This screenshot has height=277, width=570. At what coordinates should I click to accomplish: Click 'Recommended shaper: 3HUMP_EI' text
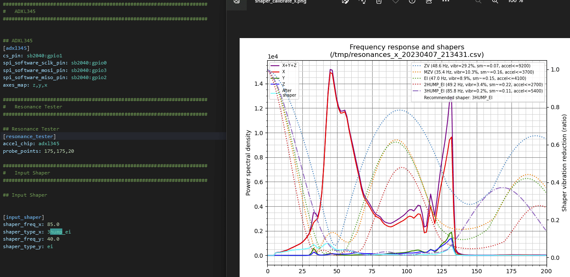(458, 97)
